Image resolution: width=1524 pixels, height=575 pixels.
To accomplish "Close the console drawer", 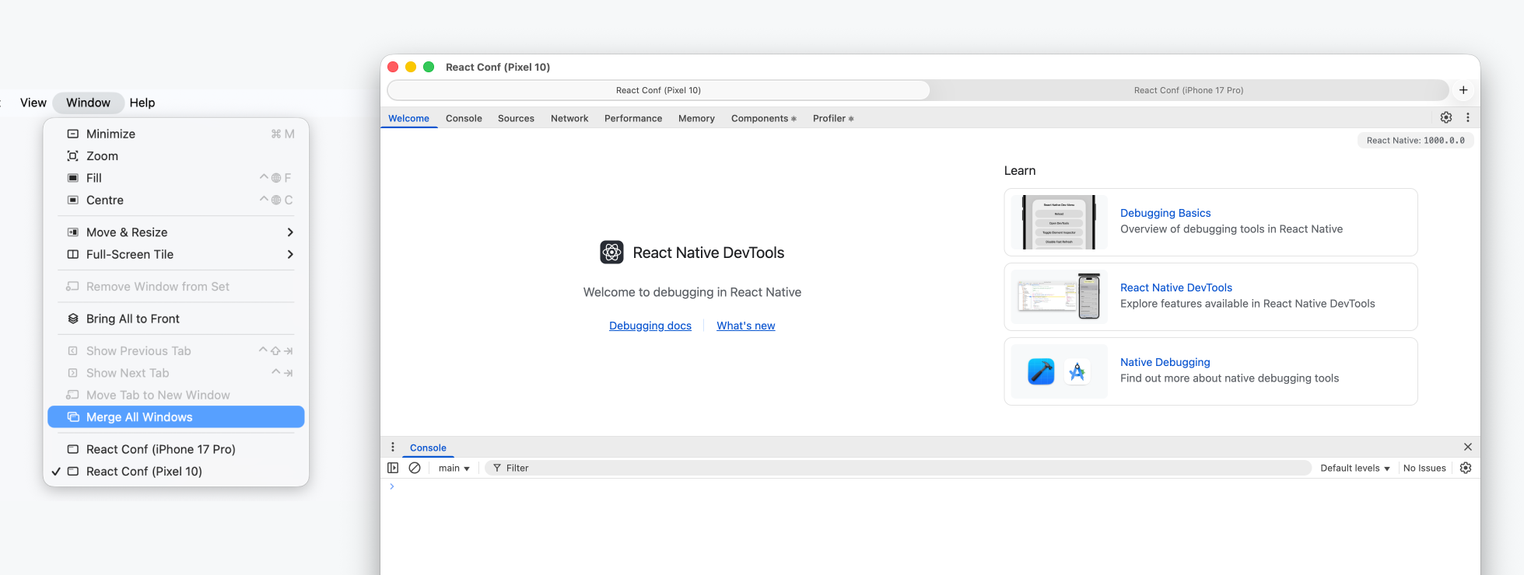I will 1467,447.
